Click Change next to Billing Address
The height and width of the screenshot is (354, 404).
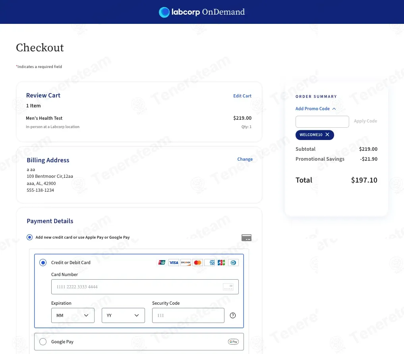245,159
